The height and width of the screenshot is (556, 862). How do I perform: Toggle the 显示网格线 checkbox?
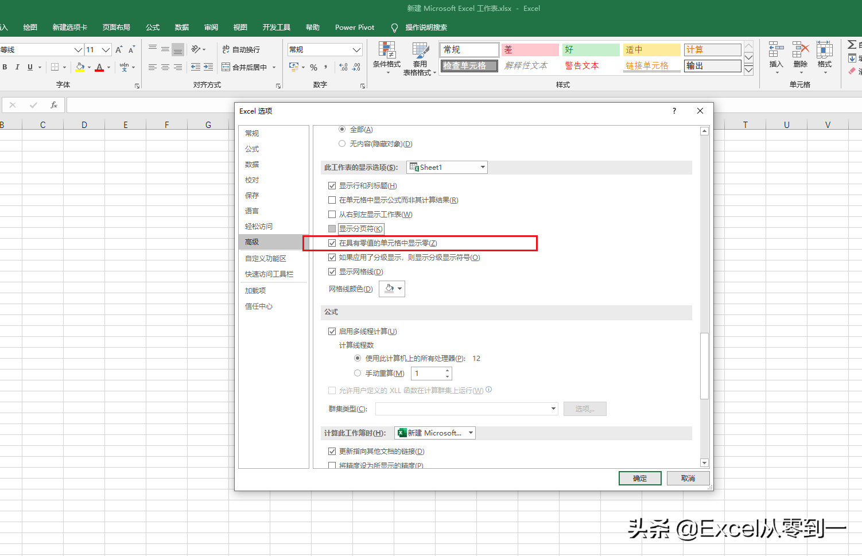click(332, 272)
